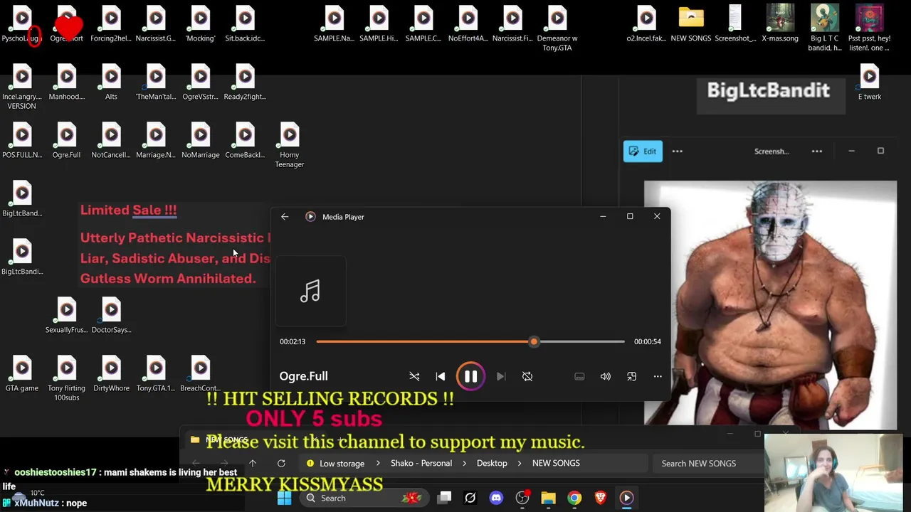
Task: Open Media Player more options menu
Action: click(x=658, y=376)
